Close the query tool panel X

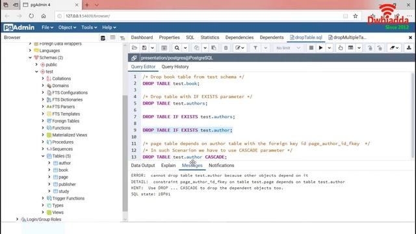pos(410,38)
